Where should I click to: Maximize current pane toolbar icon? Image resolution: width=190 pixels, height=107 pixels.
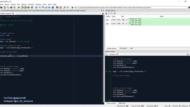pyautogui.click(x=57, y=7)
